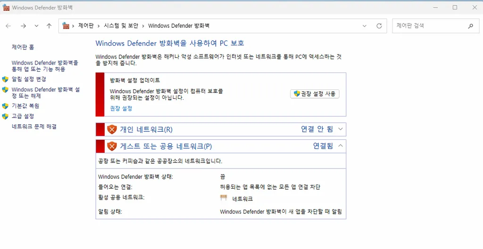Click the 끔 firewall state value
Viewport: 483px width, 249px height.
click(223, 177)
